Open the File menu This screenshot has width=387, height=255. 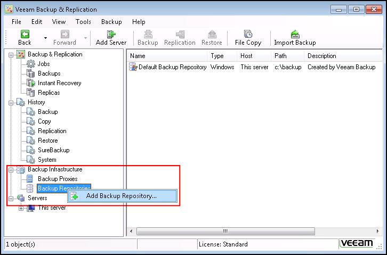coord(17,22)
